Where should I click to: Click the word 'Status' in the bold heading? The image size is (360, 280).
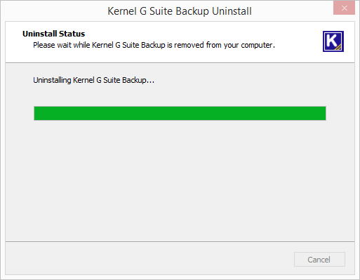pyautogui.click(x=72, y=34)
